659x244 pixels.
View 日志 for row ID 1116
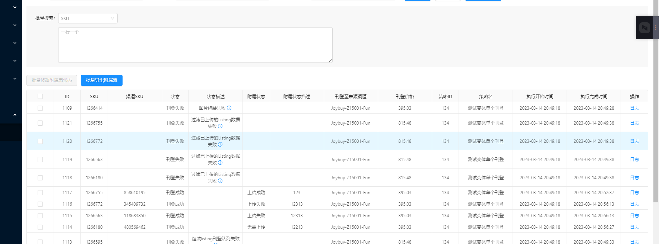[634, 204]
